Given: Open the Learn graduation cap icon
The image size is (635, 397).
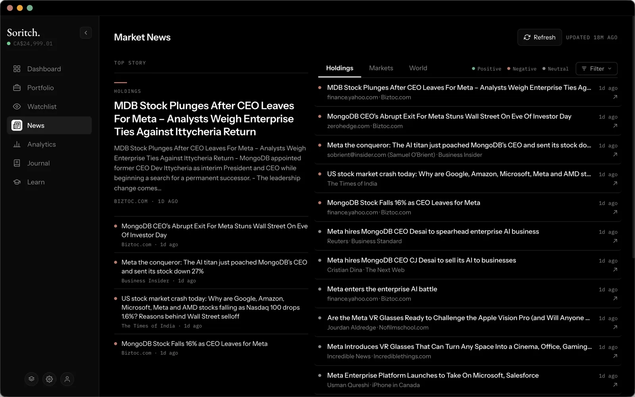Looking at the screenshot, I should pos(17,182).
